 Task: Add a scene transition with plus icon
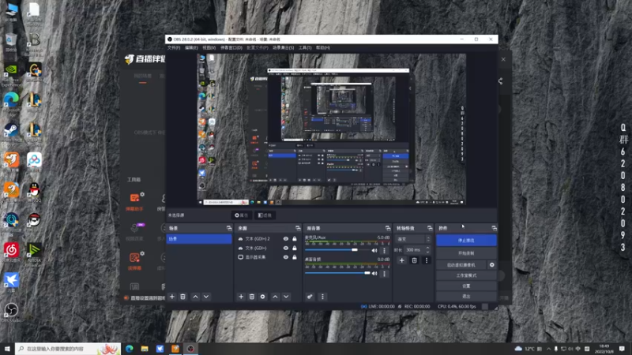(x=402, y=260)
